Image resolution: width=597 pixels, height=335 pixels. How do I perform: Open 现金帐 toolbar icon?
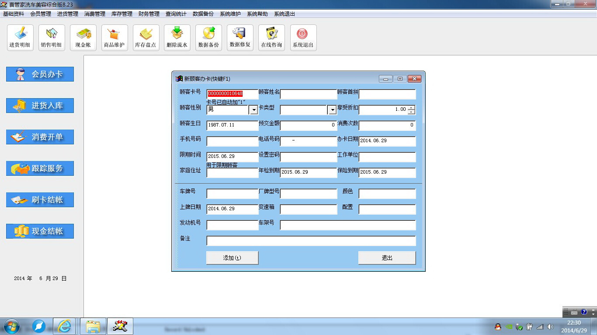[83, 38]
